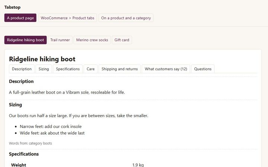Select the Gift card product

pos(122,40)
